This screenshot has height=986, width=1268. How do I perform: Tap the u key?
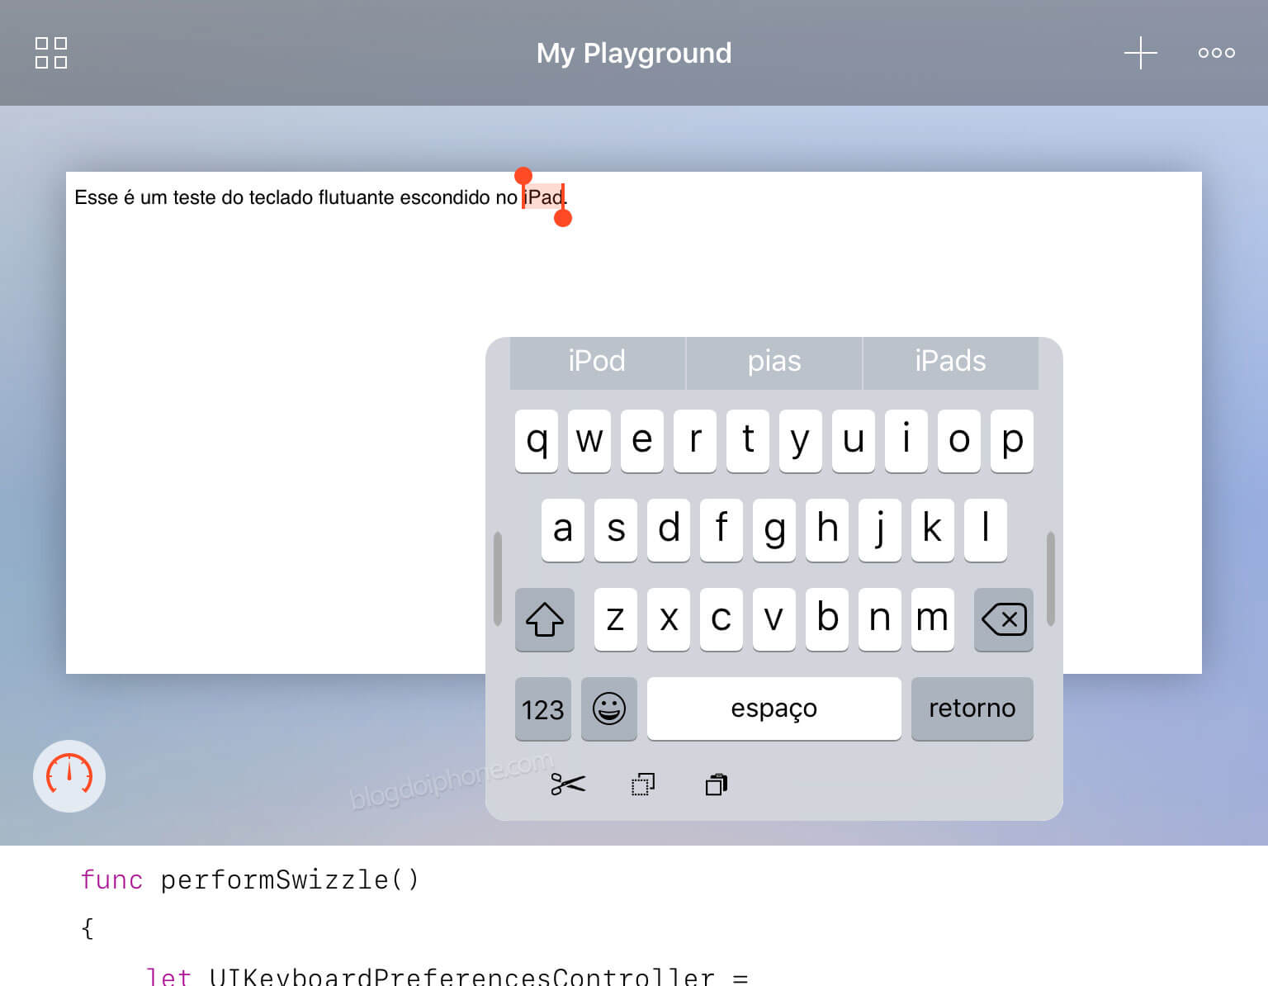(854, 441)
